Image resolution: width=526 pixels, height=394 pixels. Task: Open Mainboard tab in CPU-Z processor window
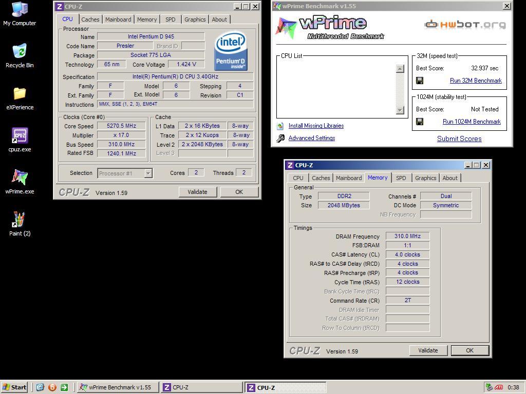[118, 19]
